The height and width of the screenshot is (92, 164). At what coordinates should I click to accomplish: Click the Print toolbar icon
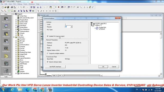click(x=12, y=7)
